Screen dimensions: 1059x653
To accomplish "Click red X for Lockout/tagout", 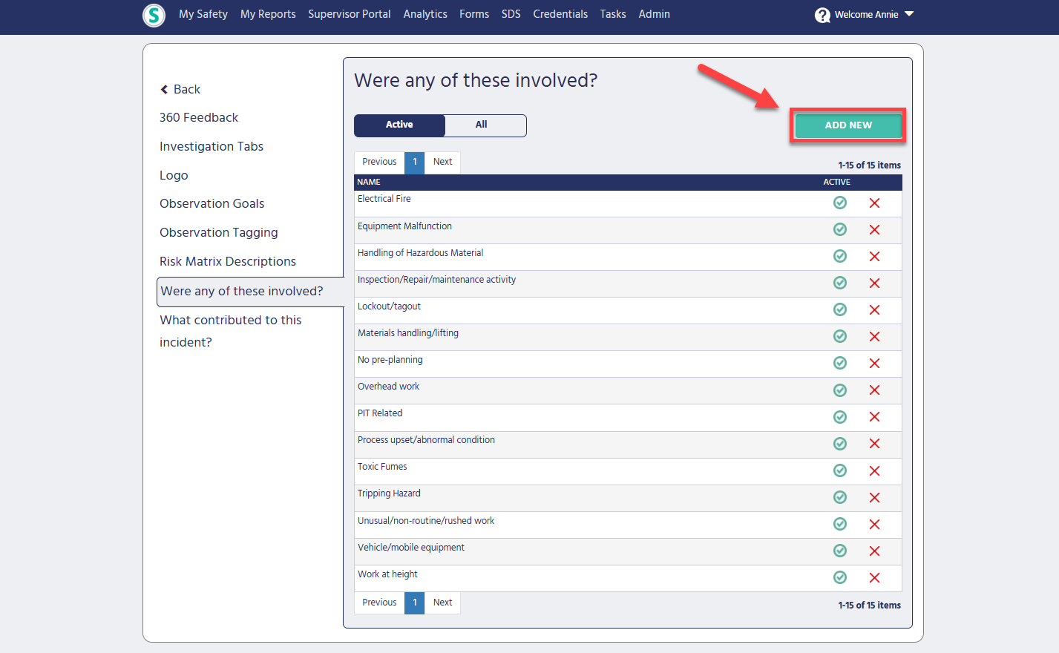I will click(874, 310).
